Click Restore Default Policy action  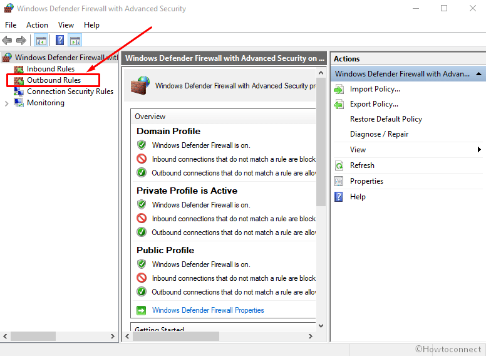click(386, 119)
